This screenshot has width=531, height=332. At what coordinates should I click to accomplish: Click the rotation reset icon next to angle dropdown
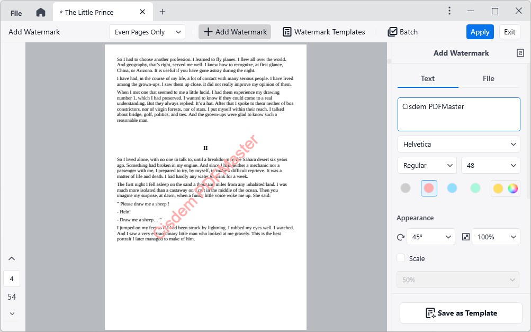[401, 237]
